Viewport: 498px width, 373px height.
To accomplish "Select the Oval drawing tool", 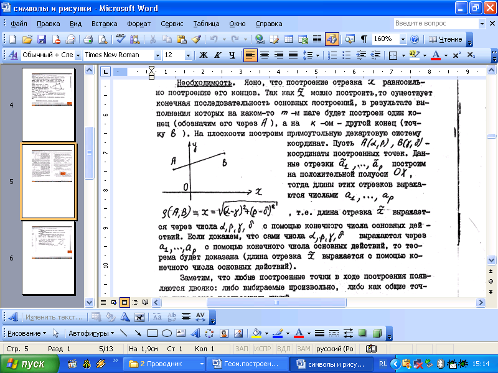I will (x=167, y=333).
